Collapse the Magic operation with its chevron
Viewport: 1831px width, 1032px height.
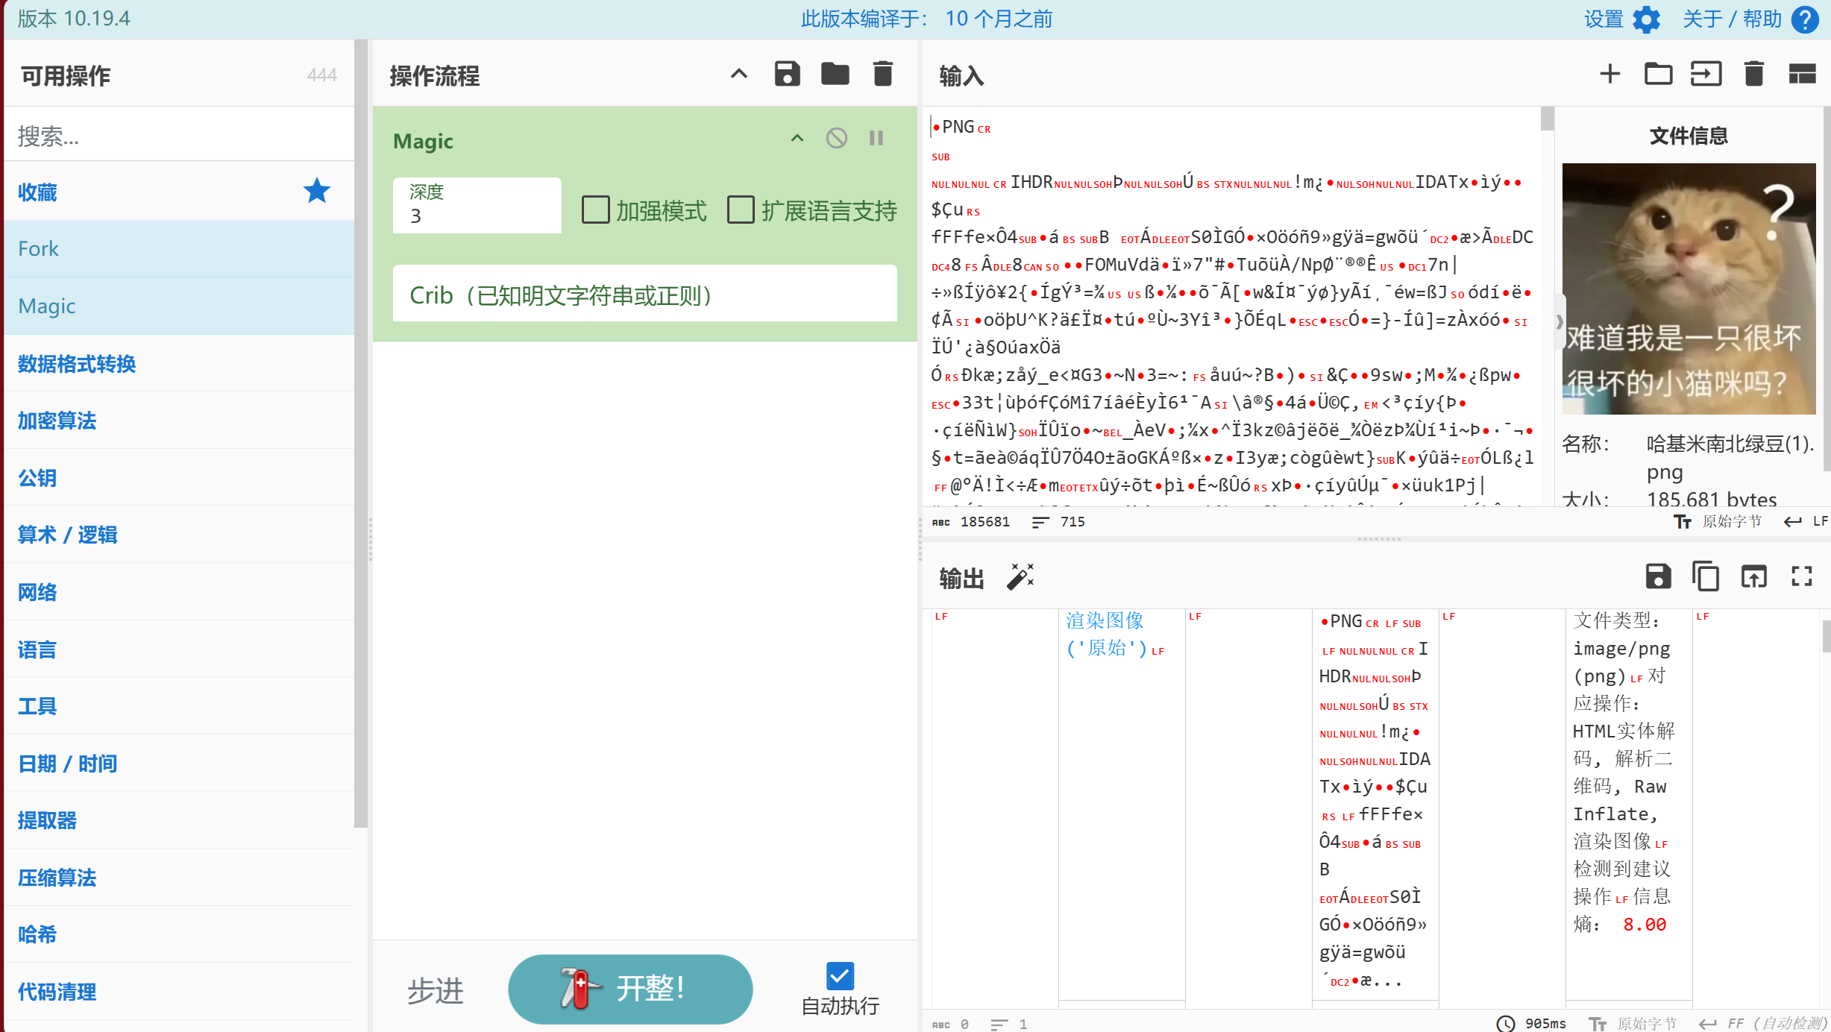pyautogui.click(x=797, y=139)
